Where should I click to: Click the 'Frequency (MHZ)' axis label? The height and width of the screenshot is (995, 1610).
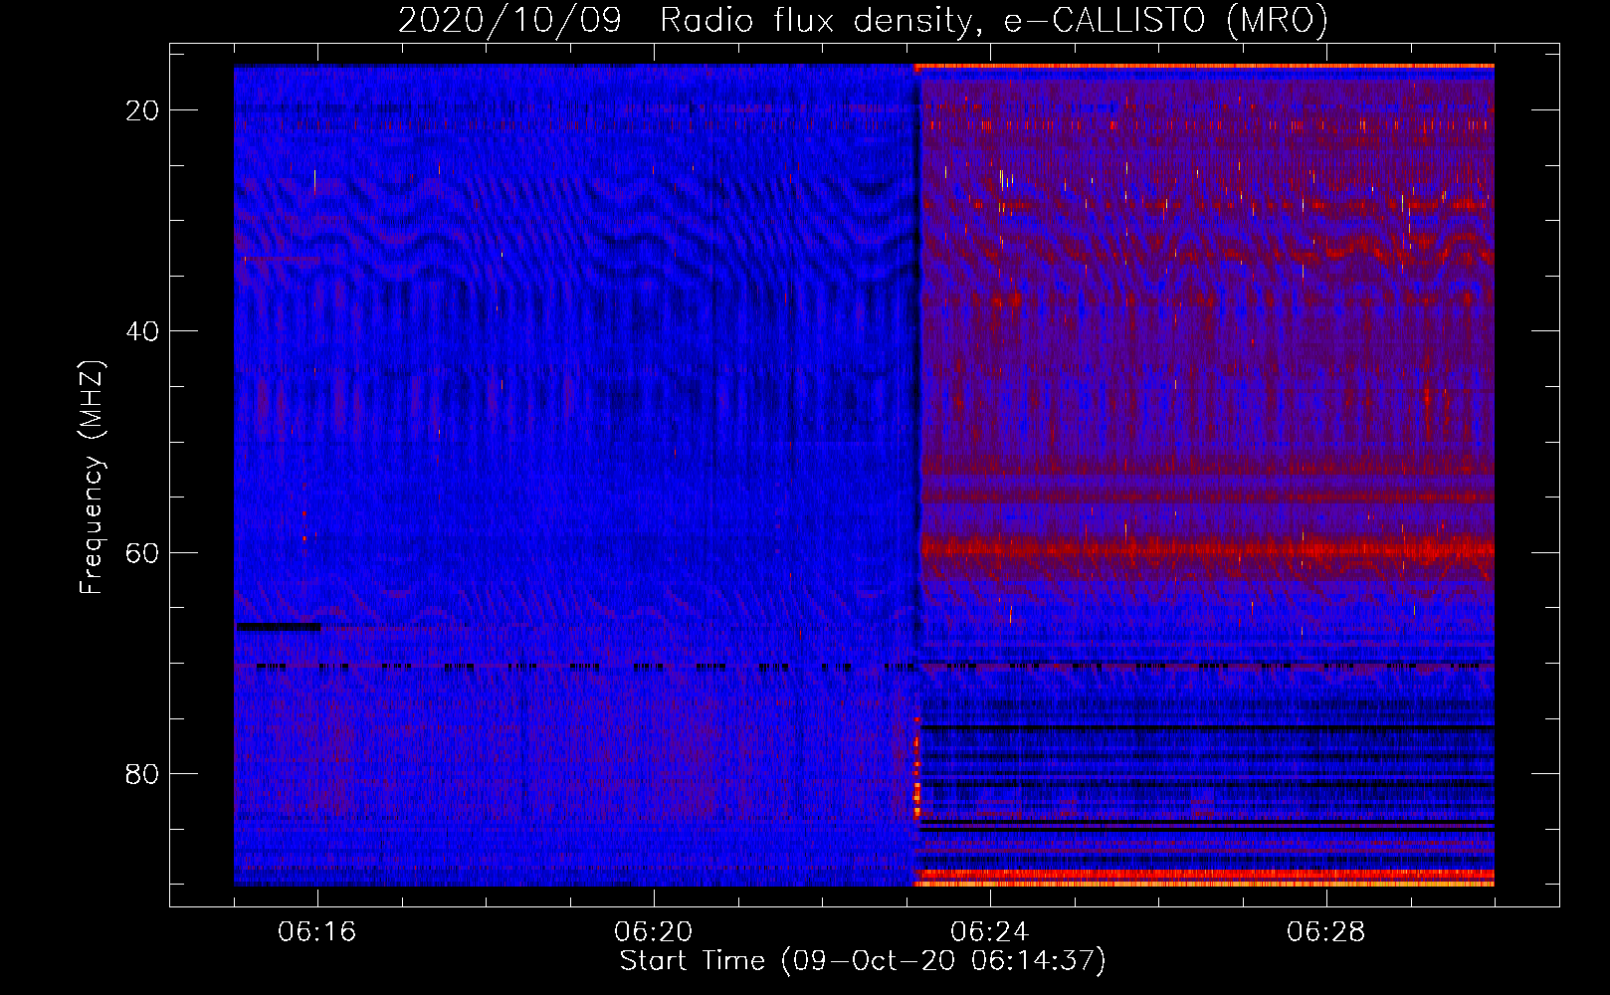[92, 478]
